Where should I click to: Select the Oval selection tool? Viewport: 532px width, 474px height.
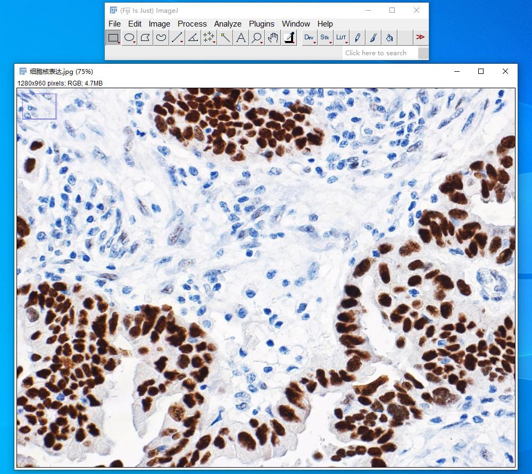coord(129,38)
